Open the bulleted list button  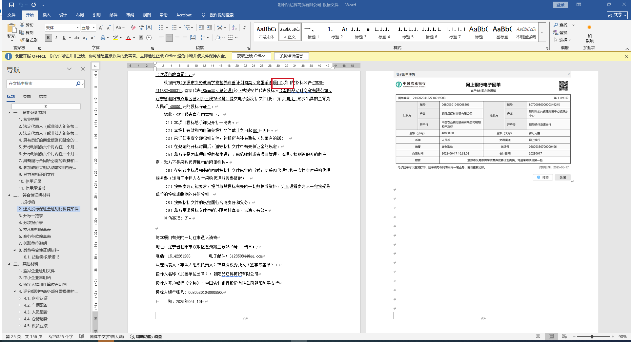[161, 28]
